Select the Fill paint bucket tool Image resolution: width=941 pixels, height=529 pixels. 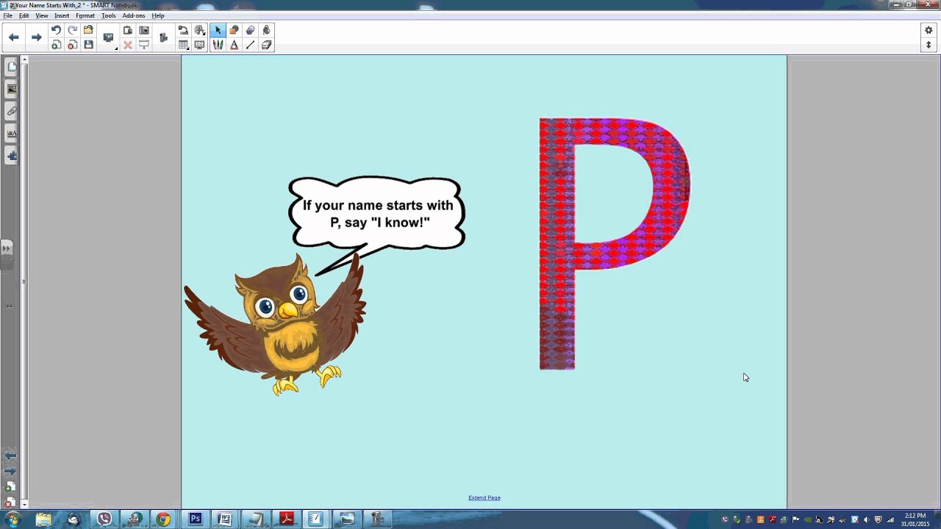pyautogui.click(x=266, y=30)
